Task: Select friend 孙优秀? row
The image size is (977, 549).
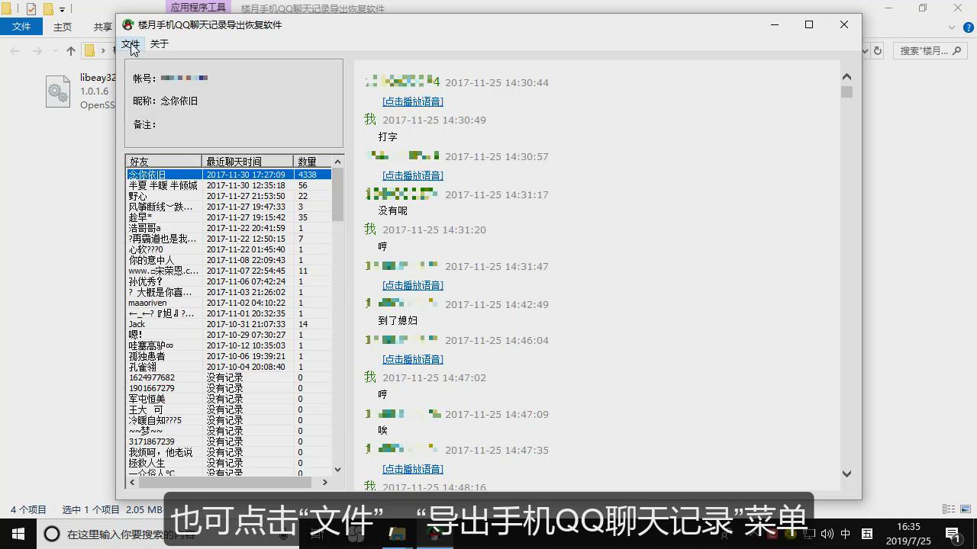Action: coord(229,281)
